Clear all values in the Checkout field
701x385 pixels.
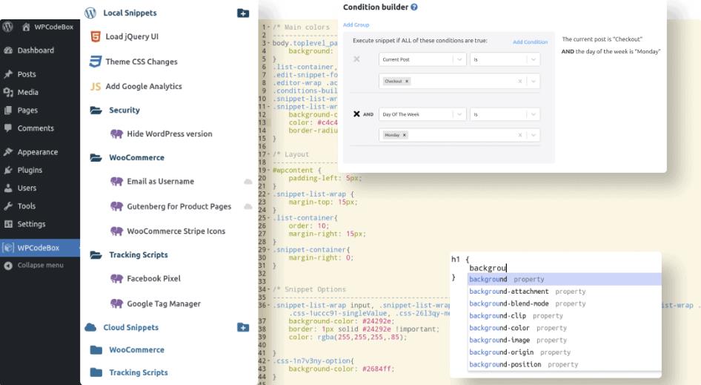tap(519, 82)
